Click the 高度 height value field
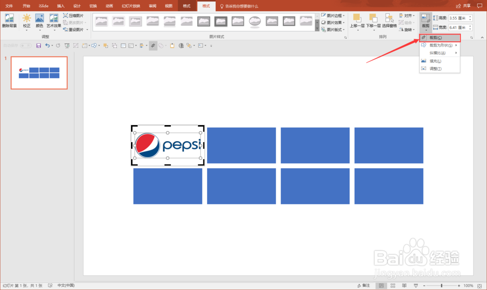 coord(458,18)
